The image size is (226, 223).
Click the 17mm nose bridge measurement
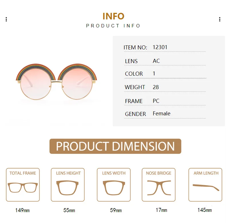(161, 210)
